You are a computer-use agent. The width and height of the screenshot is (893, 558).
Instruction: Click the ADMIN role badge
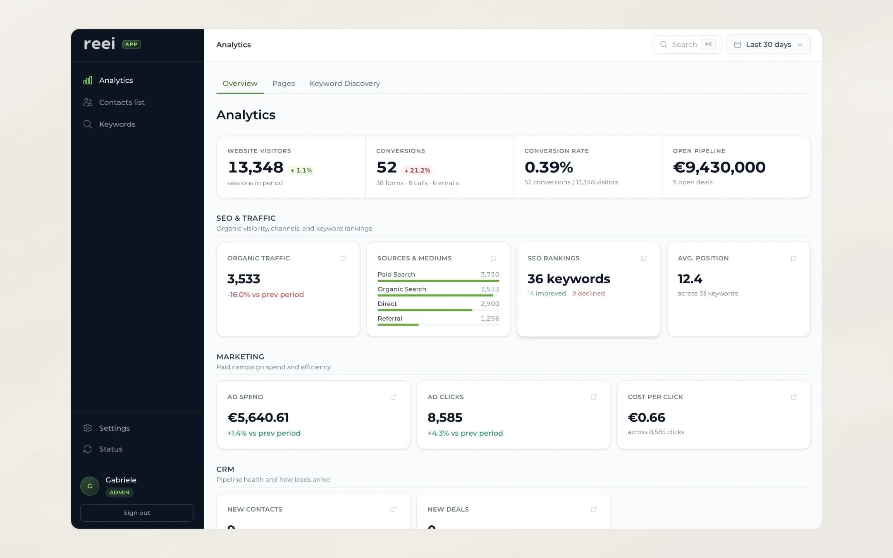coord(119,492)
